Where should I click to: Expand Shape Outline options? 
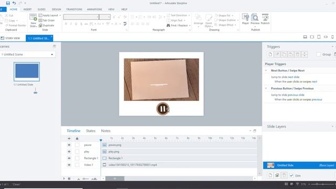click(238, 20)
